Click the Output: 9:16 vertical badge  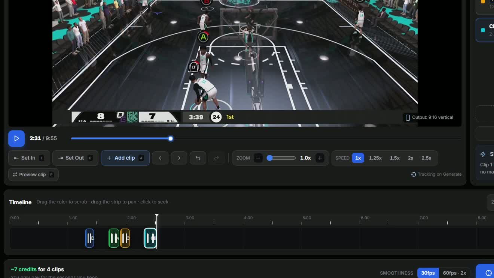point(429,117)
